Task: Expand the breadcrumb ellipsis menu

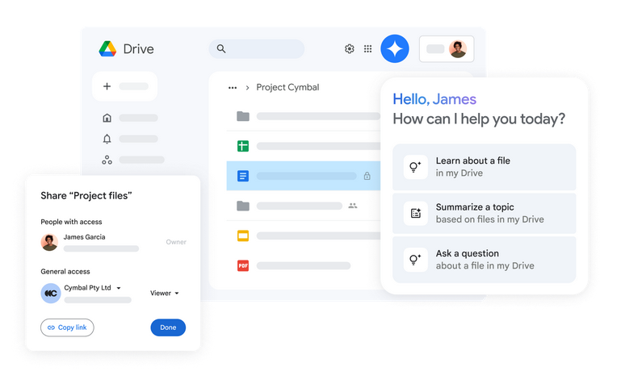Action: point(233,87)
